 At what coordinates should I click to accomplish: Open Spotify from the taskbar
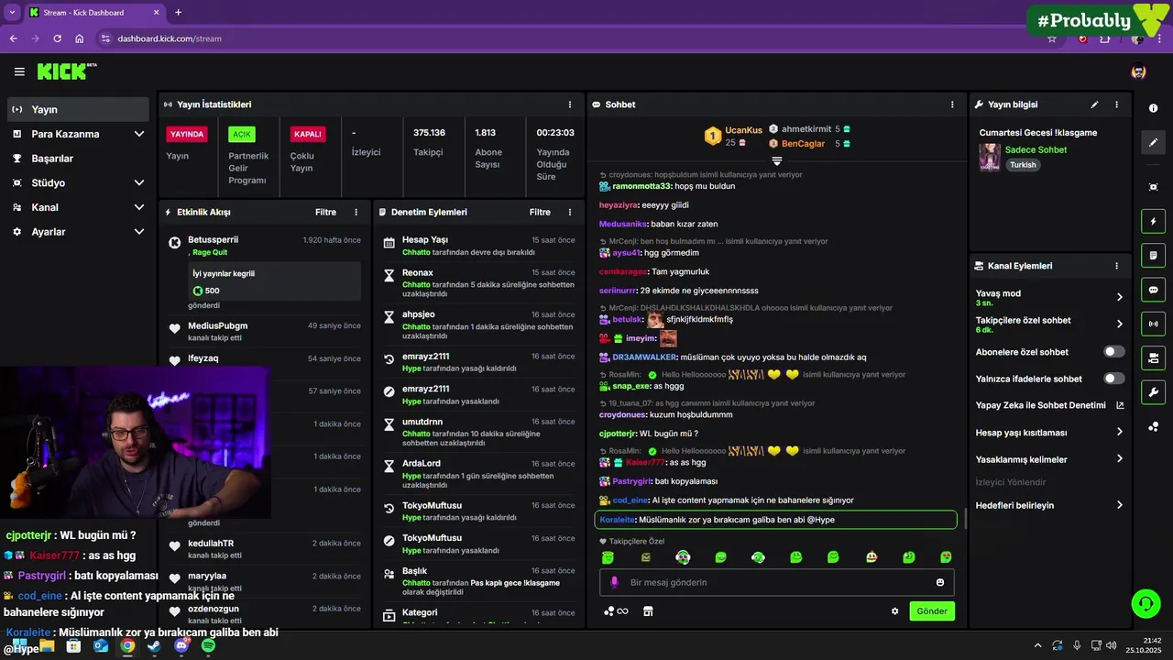point(208,646)
